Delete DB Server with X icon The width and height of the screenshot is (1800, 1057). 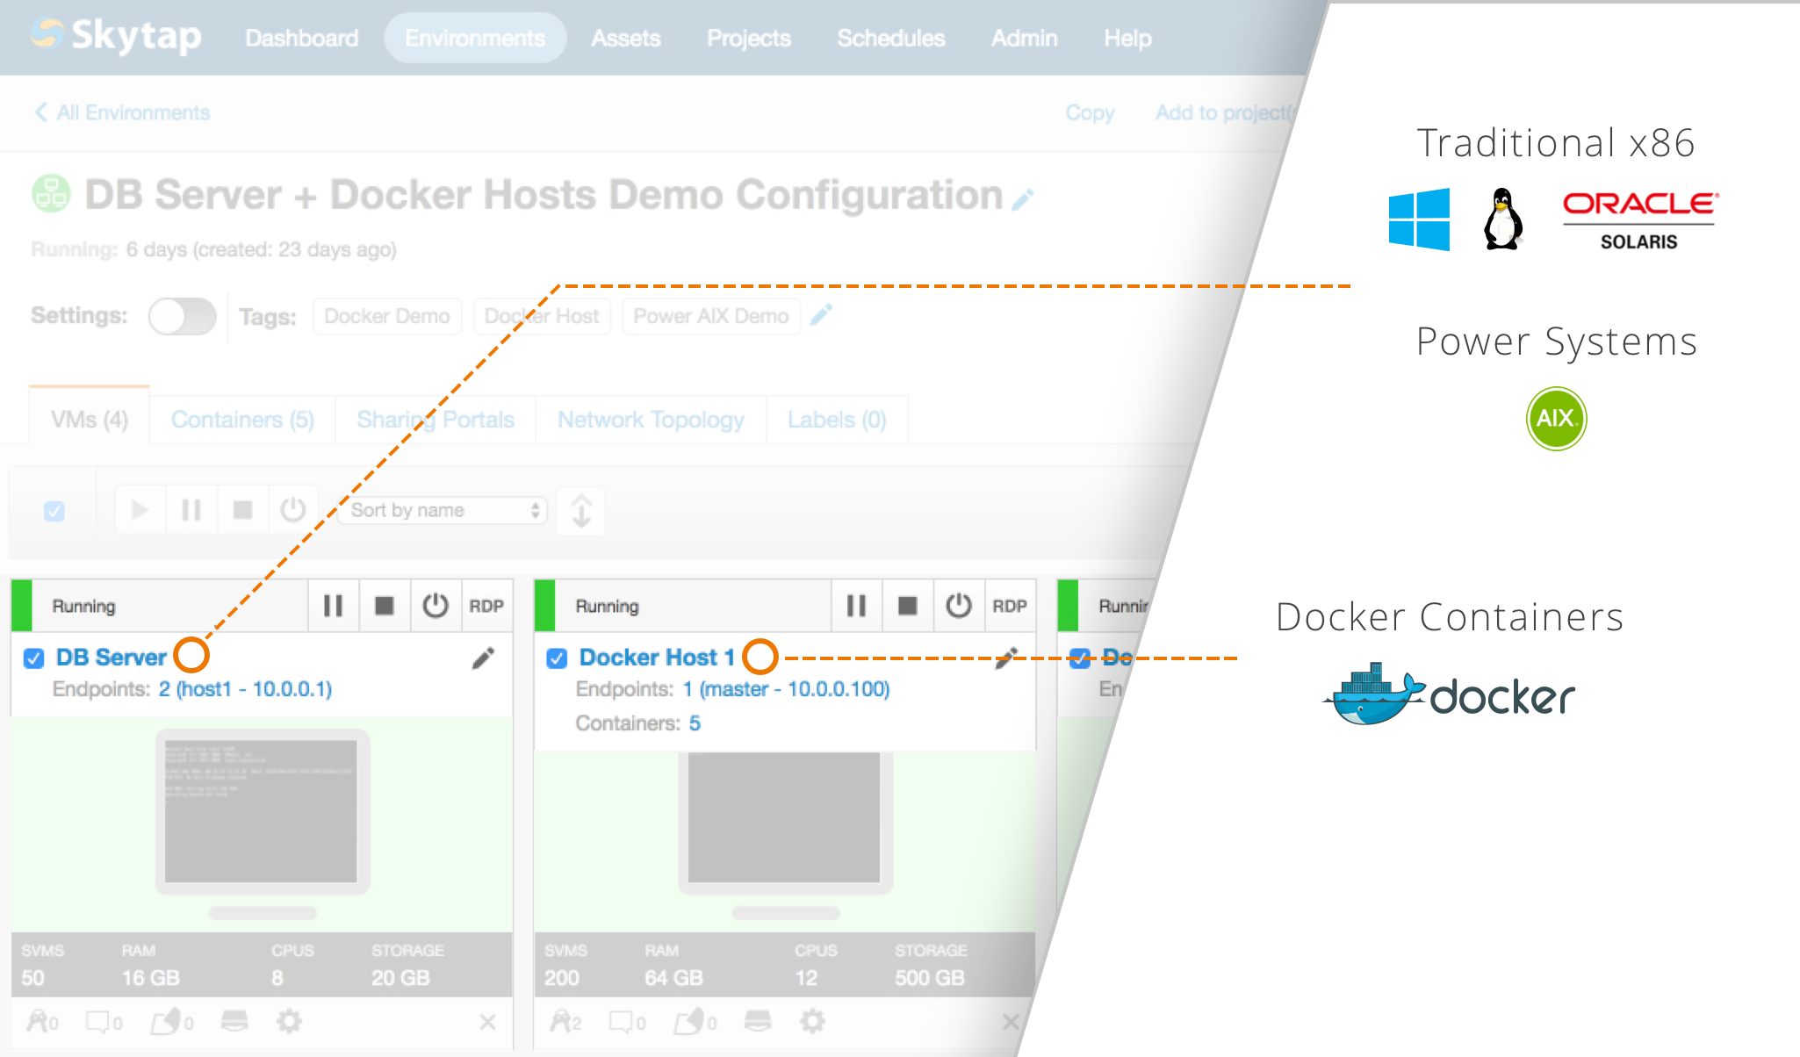click(487, 1022)
